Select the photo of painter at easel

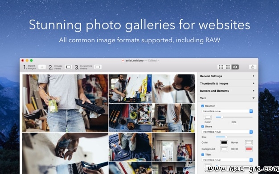coord(130,89)
